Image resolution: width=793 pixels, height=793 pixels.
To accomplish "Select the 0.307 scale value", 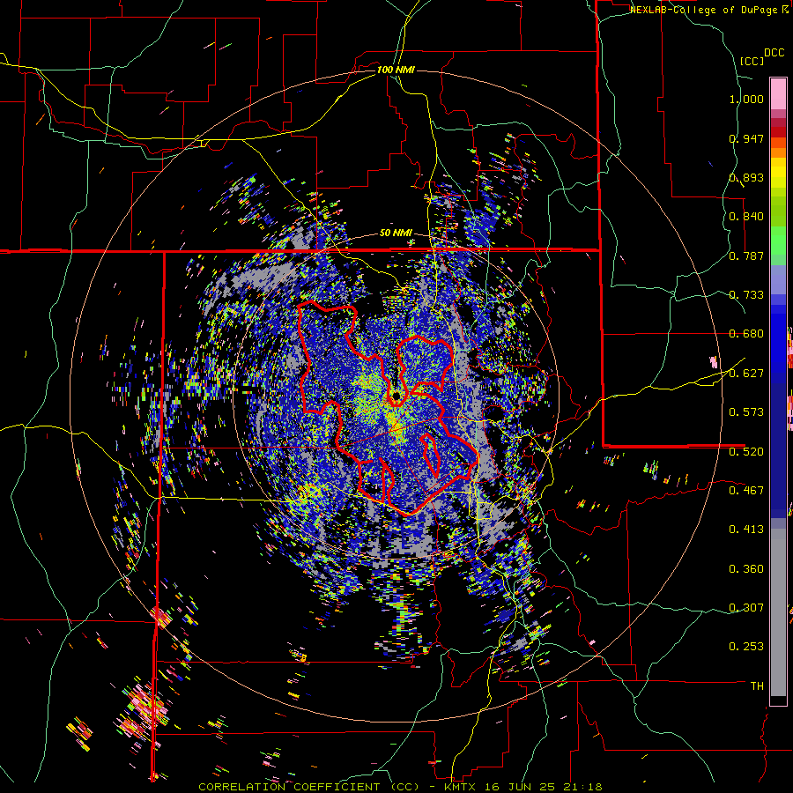I will pyautogui.click(x=746, y=608).
